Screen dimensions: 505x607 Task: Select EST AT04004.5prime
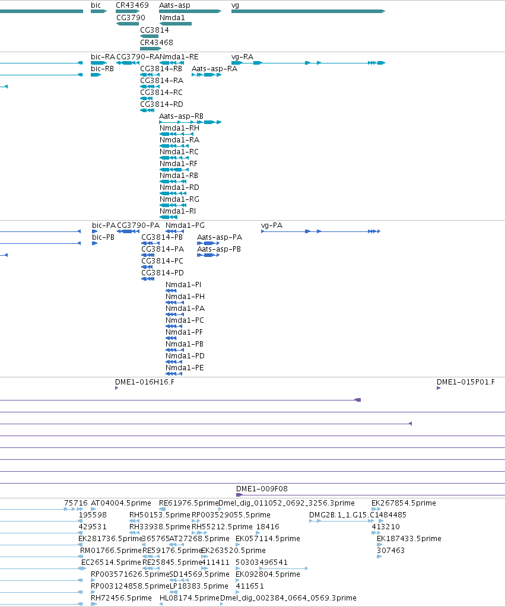(93, 510)
